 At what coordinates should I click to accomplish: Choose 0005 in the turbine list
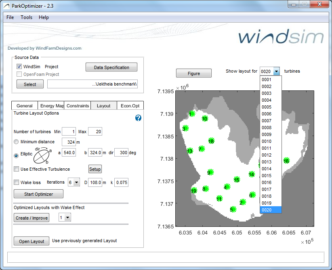coord(271,107)
